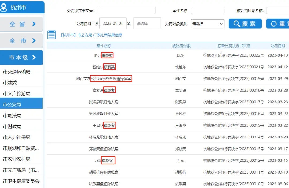This screenshot has width=289, height=188.
Task: Click the 案件名称 input field
Action: 207,10
